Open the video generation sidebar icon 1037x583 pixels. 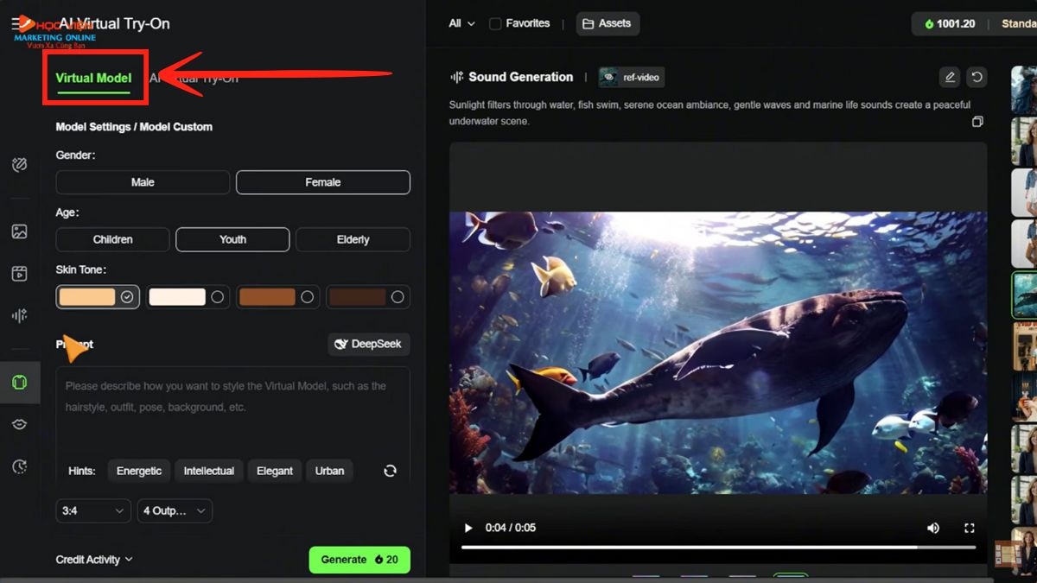(x=20, y=274)
